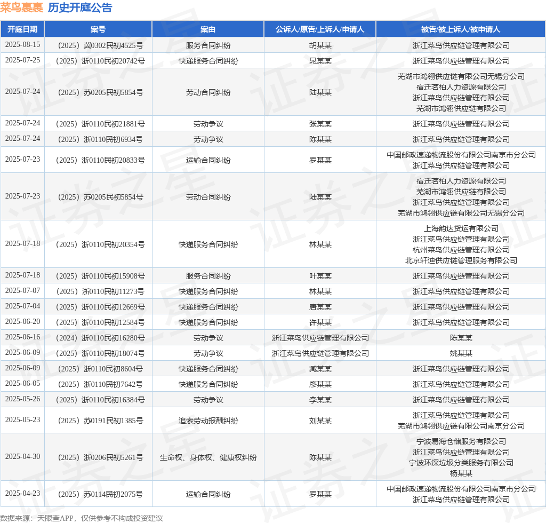Click case number (2025) 浙0110民初20833号
This screenshot has height=523, width=546.
pyautogui.click(x=100, y=160)
